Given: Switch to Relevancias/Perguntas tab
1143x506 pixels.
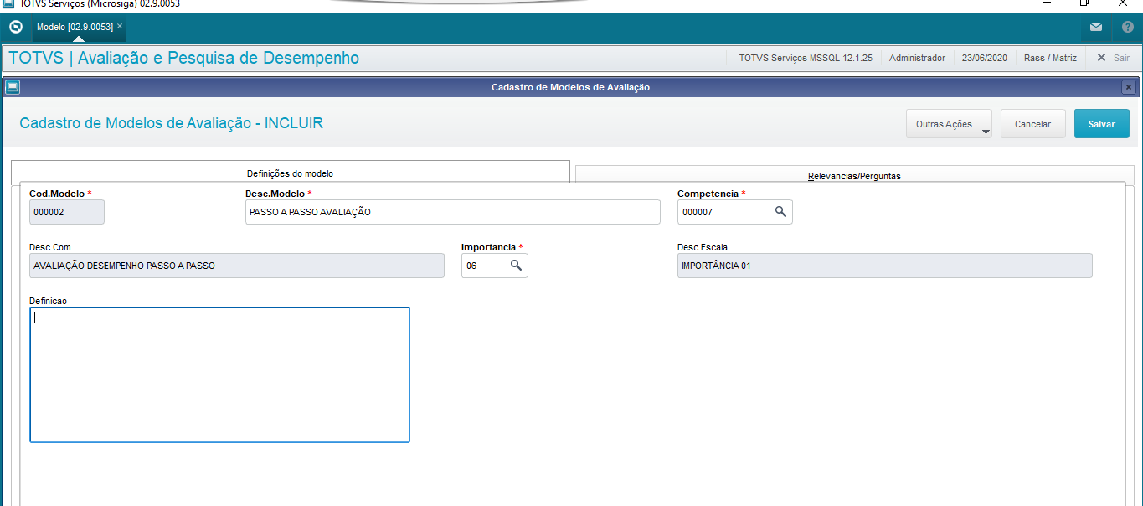Looking at the screenshot, I should [854, 175].
